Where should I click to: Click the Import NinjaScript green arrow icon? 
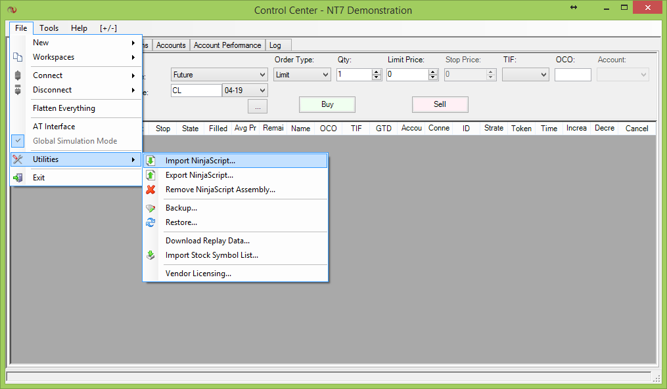(150, 161)
